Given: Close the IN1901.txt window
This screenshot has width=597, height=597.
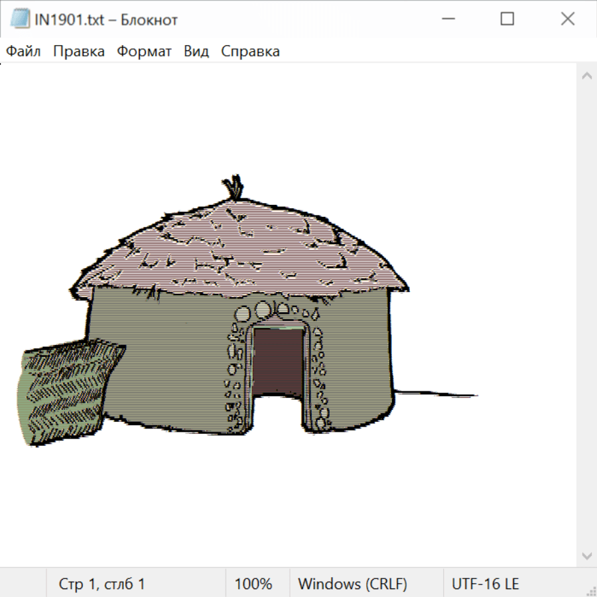Looking at the screenshot, I should [567, 20].
